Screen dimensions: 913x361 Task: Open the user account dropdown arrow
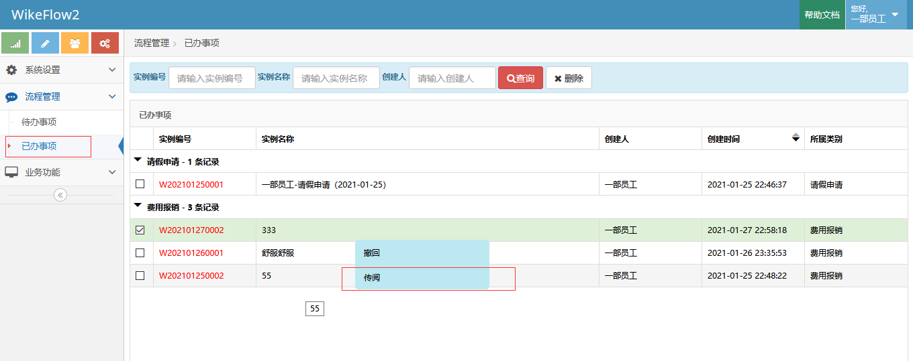click(x=895, y=14)
